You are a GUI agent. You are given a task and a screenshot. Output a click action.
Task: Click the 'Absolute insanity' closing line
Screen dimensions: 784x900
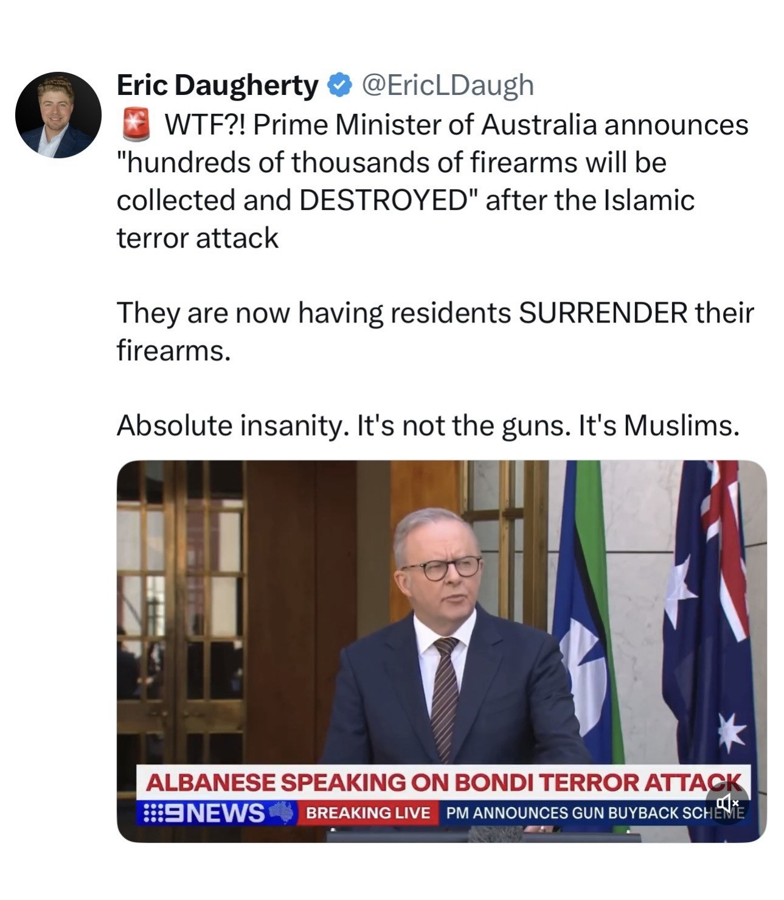coord(428,426)
